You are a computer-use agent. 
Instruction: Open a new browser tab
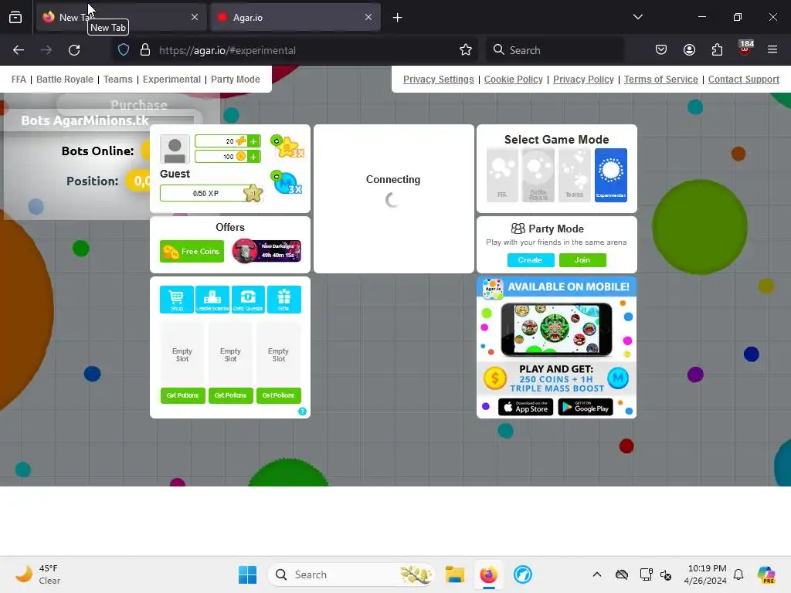[x=398, y=18]
